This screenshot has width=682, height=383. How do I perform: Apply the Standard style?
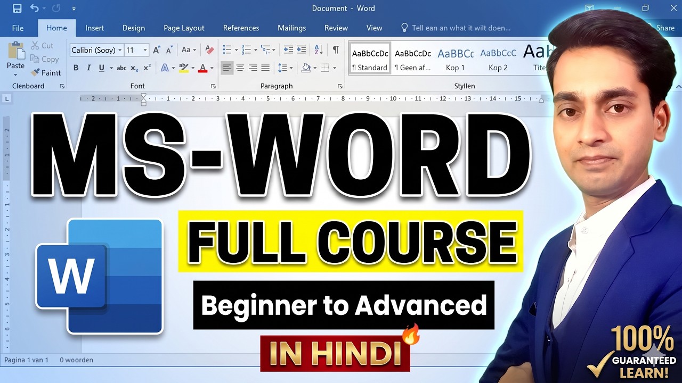click(370, 58)
